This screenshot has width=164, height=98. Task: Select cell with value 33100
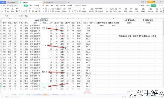point(129,23)
